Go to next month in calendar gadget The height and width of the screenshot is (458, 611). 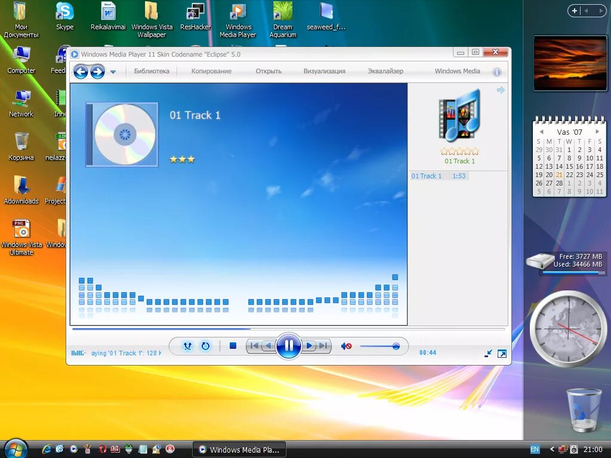point(597,132)
